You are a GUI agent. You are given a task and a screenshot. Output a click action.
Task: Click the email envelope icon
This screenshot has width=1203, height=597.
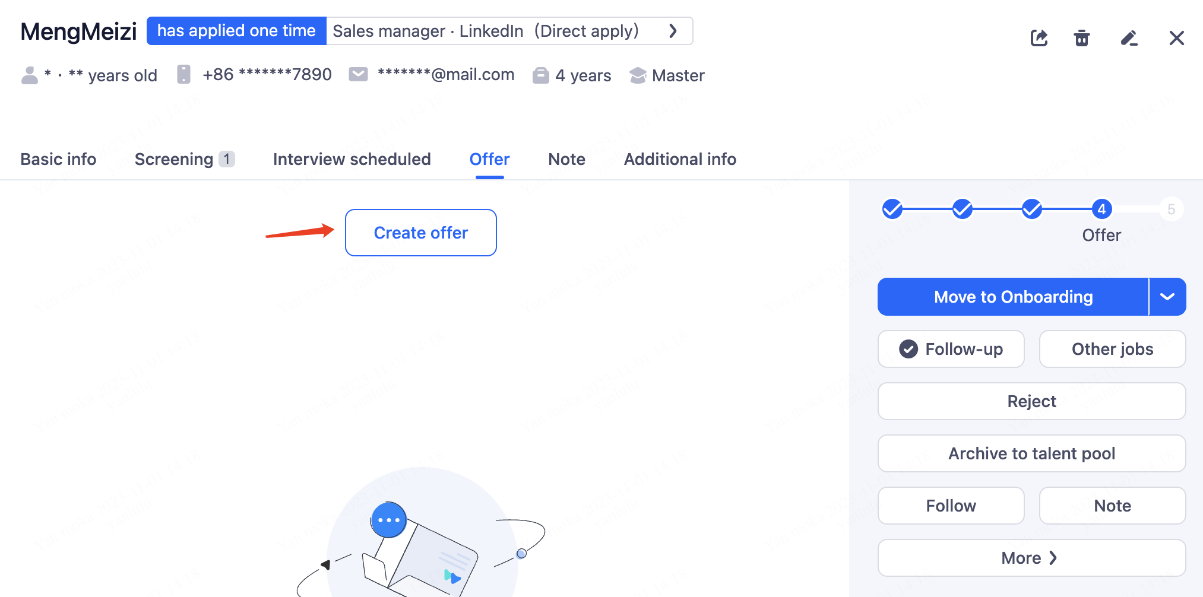coord(358,75)
